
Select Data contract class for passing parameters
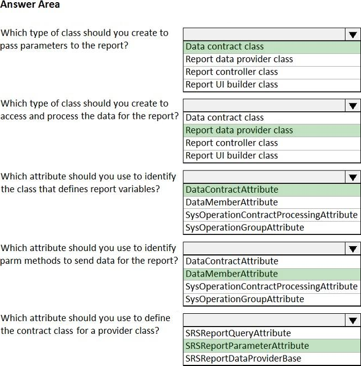225,47
